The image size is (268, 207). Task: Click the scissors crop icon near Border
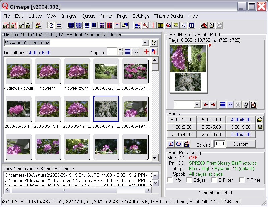(x=186, y=144)
